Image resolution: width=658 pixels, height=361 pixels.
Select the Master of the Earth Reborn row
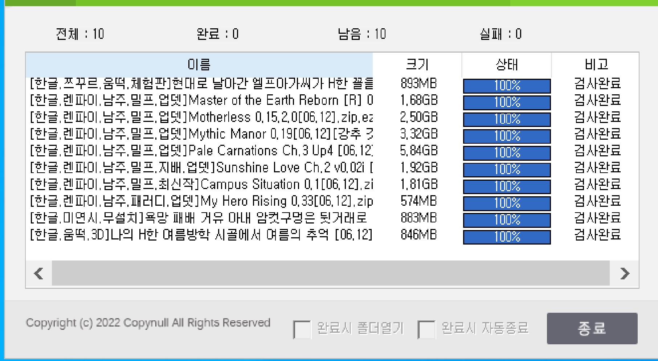click(201, 100)
